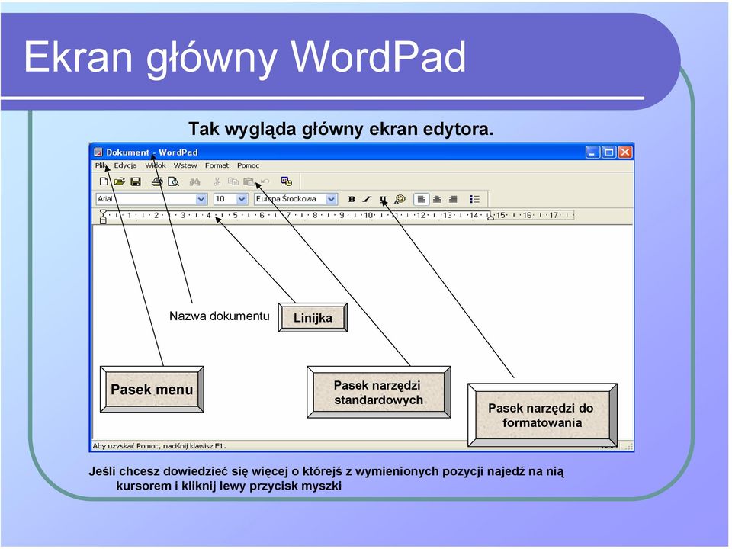Align text right
Image resolution: width=732 pixels, height=549 pixels.
[453, 199]
